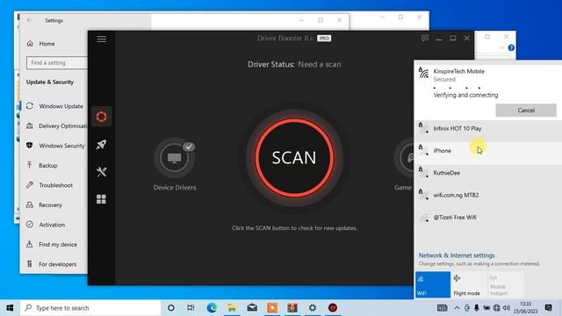The height and width of the screenshot is (316, 562).
Task: Open the volume speaker tray icon
Action: pos(507,308)
